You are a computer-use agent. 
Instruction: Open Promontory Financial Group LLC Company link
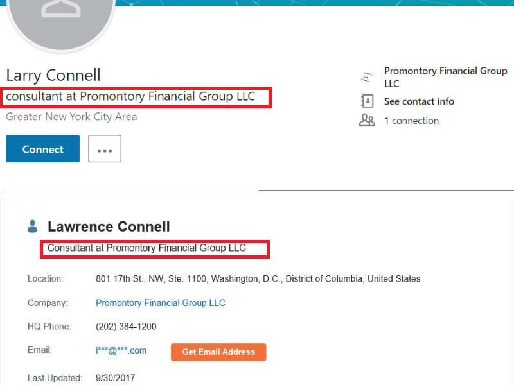click(161, 303)
